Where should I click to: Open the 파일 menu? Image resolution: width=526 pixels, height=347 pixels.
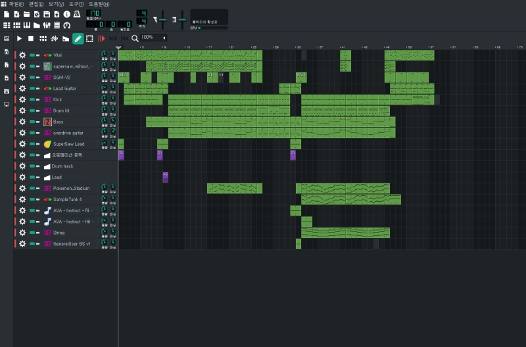[15, 4]
